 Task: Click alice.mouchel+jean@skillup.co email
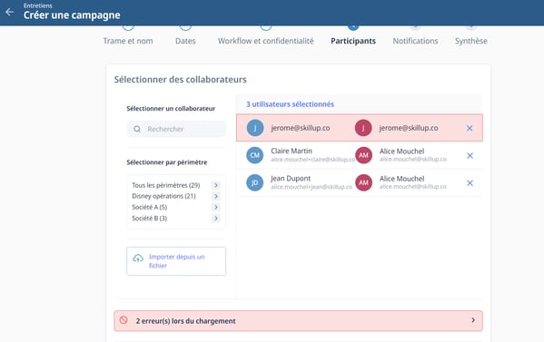312,187
